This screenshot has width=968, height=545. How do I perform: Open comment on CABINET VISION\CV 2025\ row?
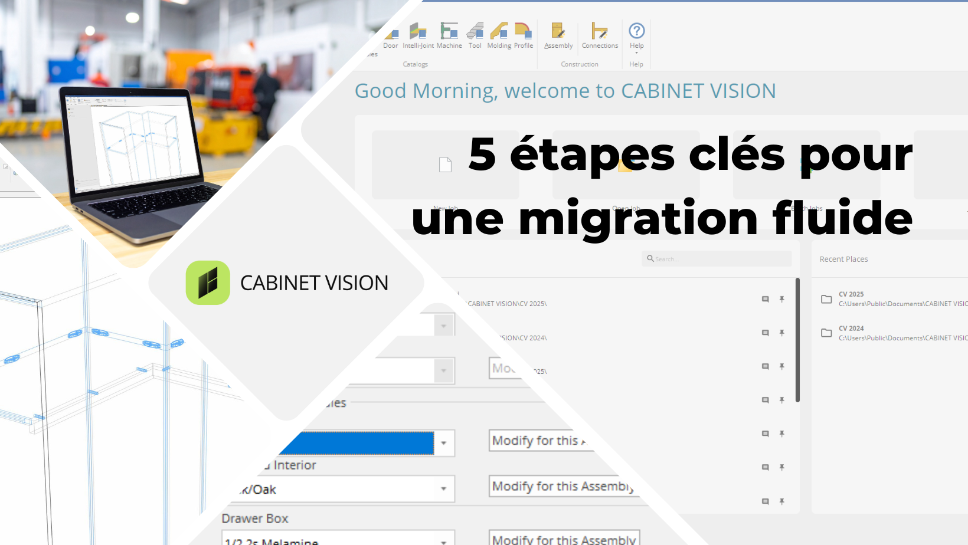766,299
